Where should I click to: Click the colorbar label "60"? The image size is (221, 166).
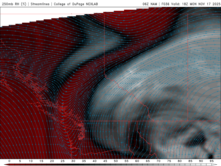pyautogui.click(x=137, y=161)
